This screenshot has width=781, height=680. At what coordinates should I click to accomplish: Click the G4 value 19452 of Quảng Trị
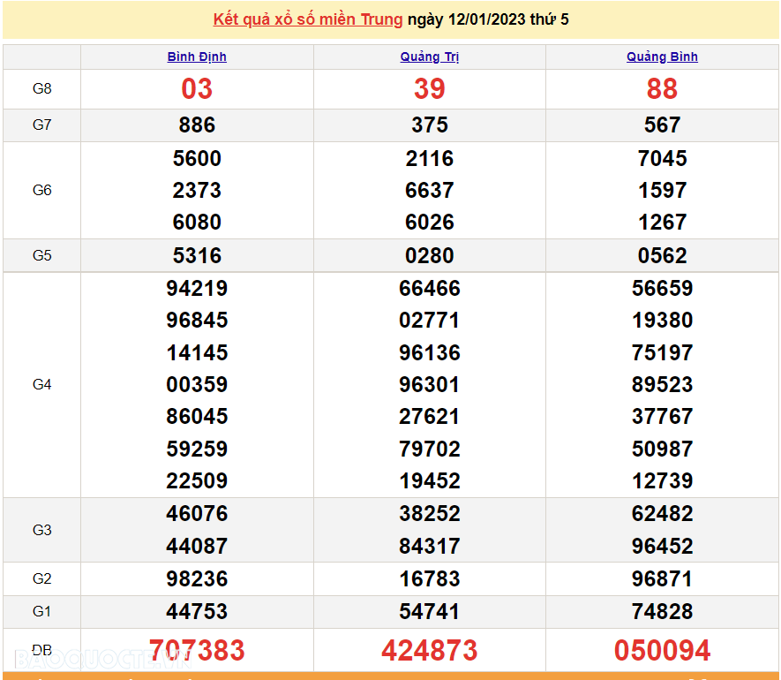pyautogui.click(x=430, y=480)
